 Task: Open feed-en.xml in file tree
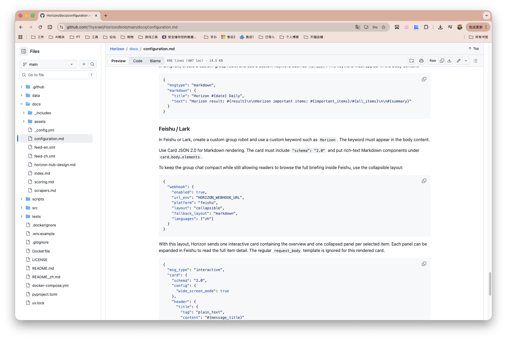(x=45, y=147)
